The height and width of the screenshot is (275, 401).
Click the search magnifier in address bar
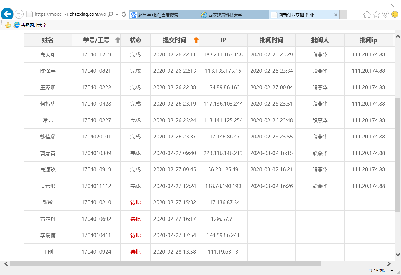(111, 14)
